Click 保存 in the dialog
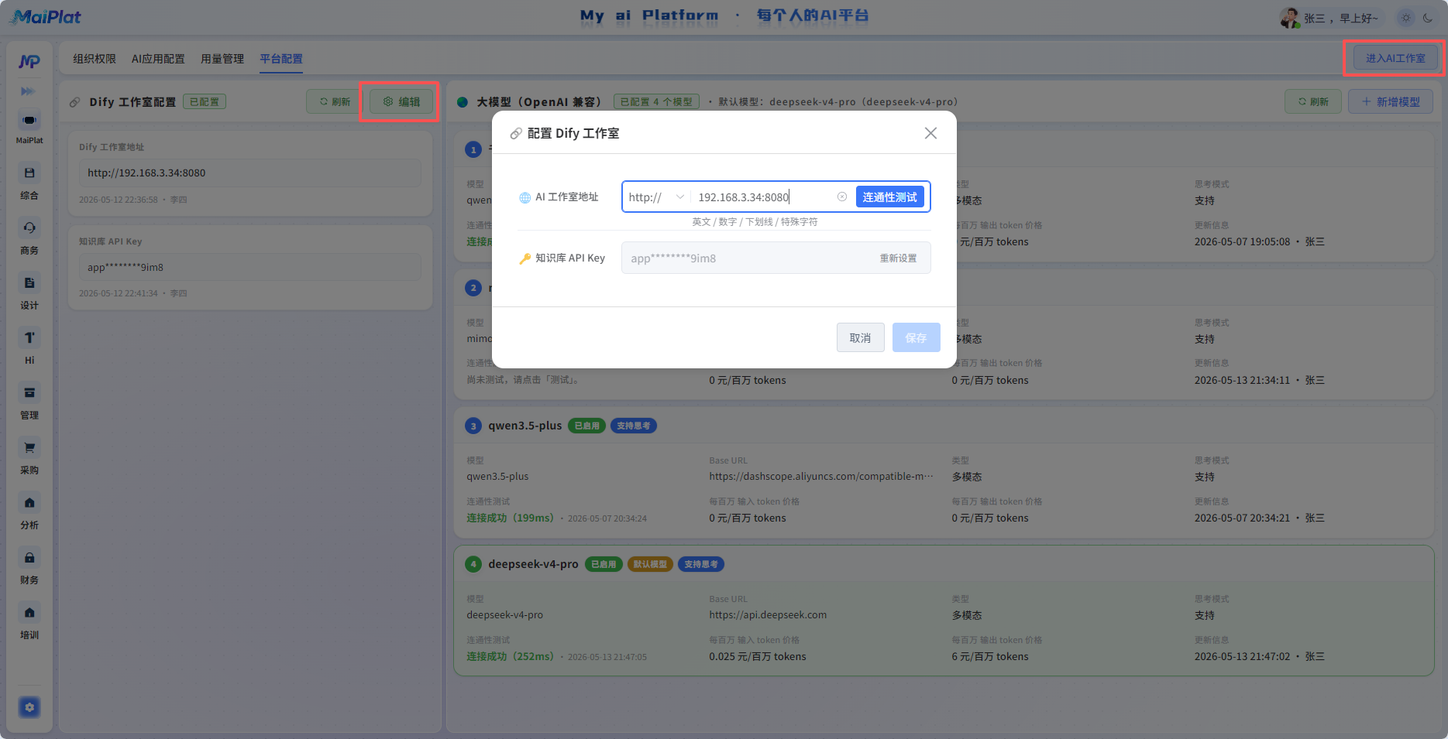This screenshot has width=1448, height=739. point(916,337)
